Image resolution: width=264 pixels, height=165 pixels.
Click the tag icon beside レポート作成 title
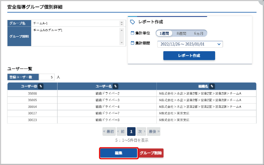point(133,22)
